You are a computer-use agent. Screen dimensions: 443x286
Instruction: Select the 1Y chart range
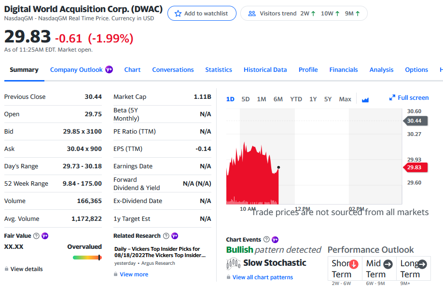point(313,99)
